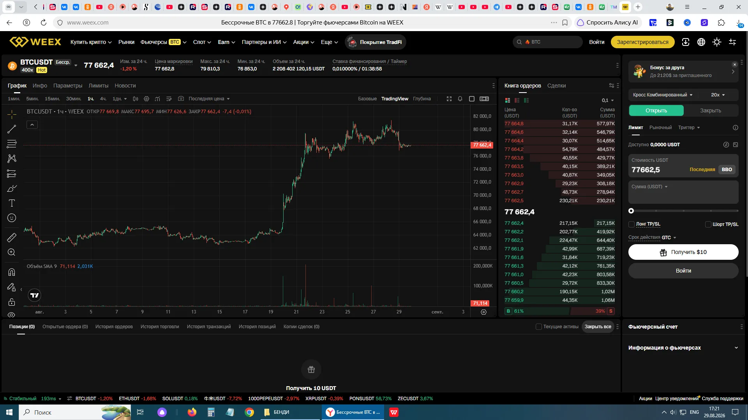The height and width of the screenshot is (420, 748).
Task: Adjust the order amount percentage slider handle
Action: pyautogui.click(x=631, y=211)
